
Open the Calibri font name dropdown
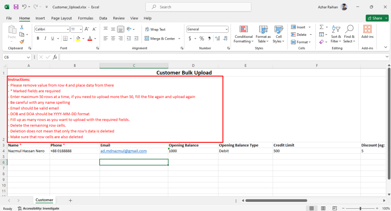click(68, 29)
